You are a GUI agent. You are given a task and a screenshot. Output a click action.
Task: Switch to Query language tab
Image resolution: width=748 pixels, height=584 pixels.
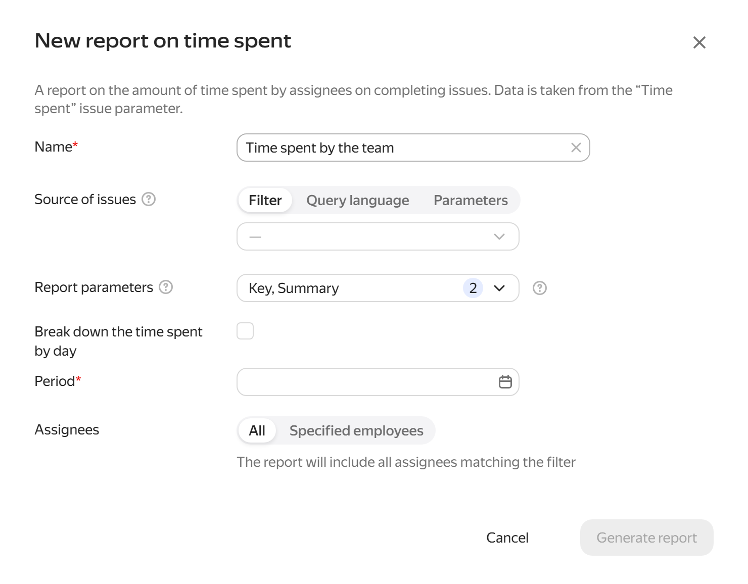point(358,200)
